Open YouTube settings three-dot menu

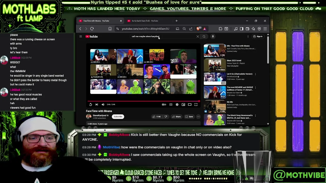(248, 36)
